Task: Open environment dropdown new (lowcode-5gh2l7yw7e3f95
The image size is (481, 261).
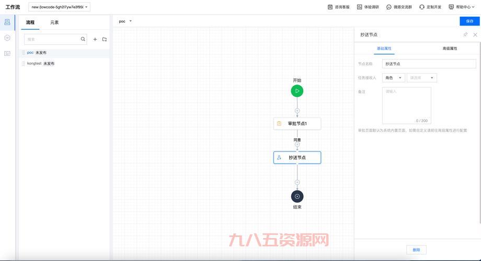Action: click(59, 7)
